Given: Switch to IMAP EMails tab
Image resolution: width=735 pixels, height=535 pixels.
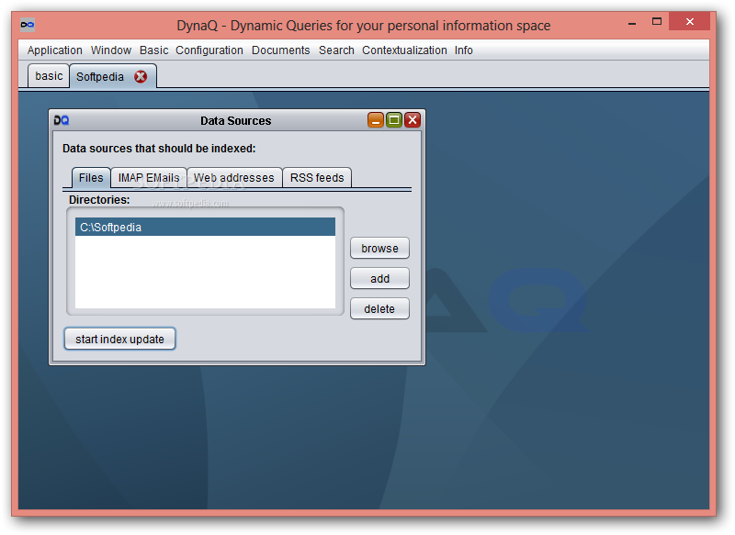Looking at the screenshot, I should coord(149,178).
